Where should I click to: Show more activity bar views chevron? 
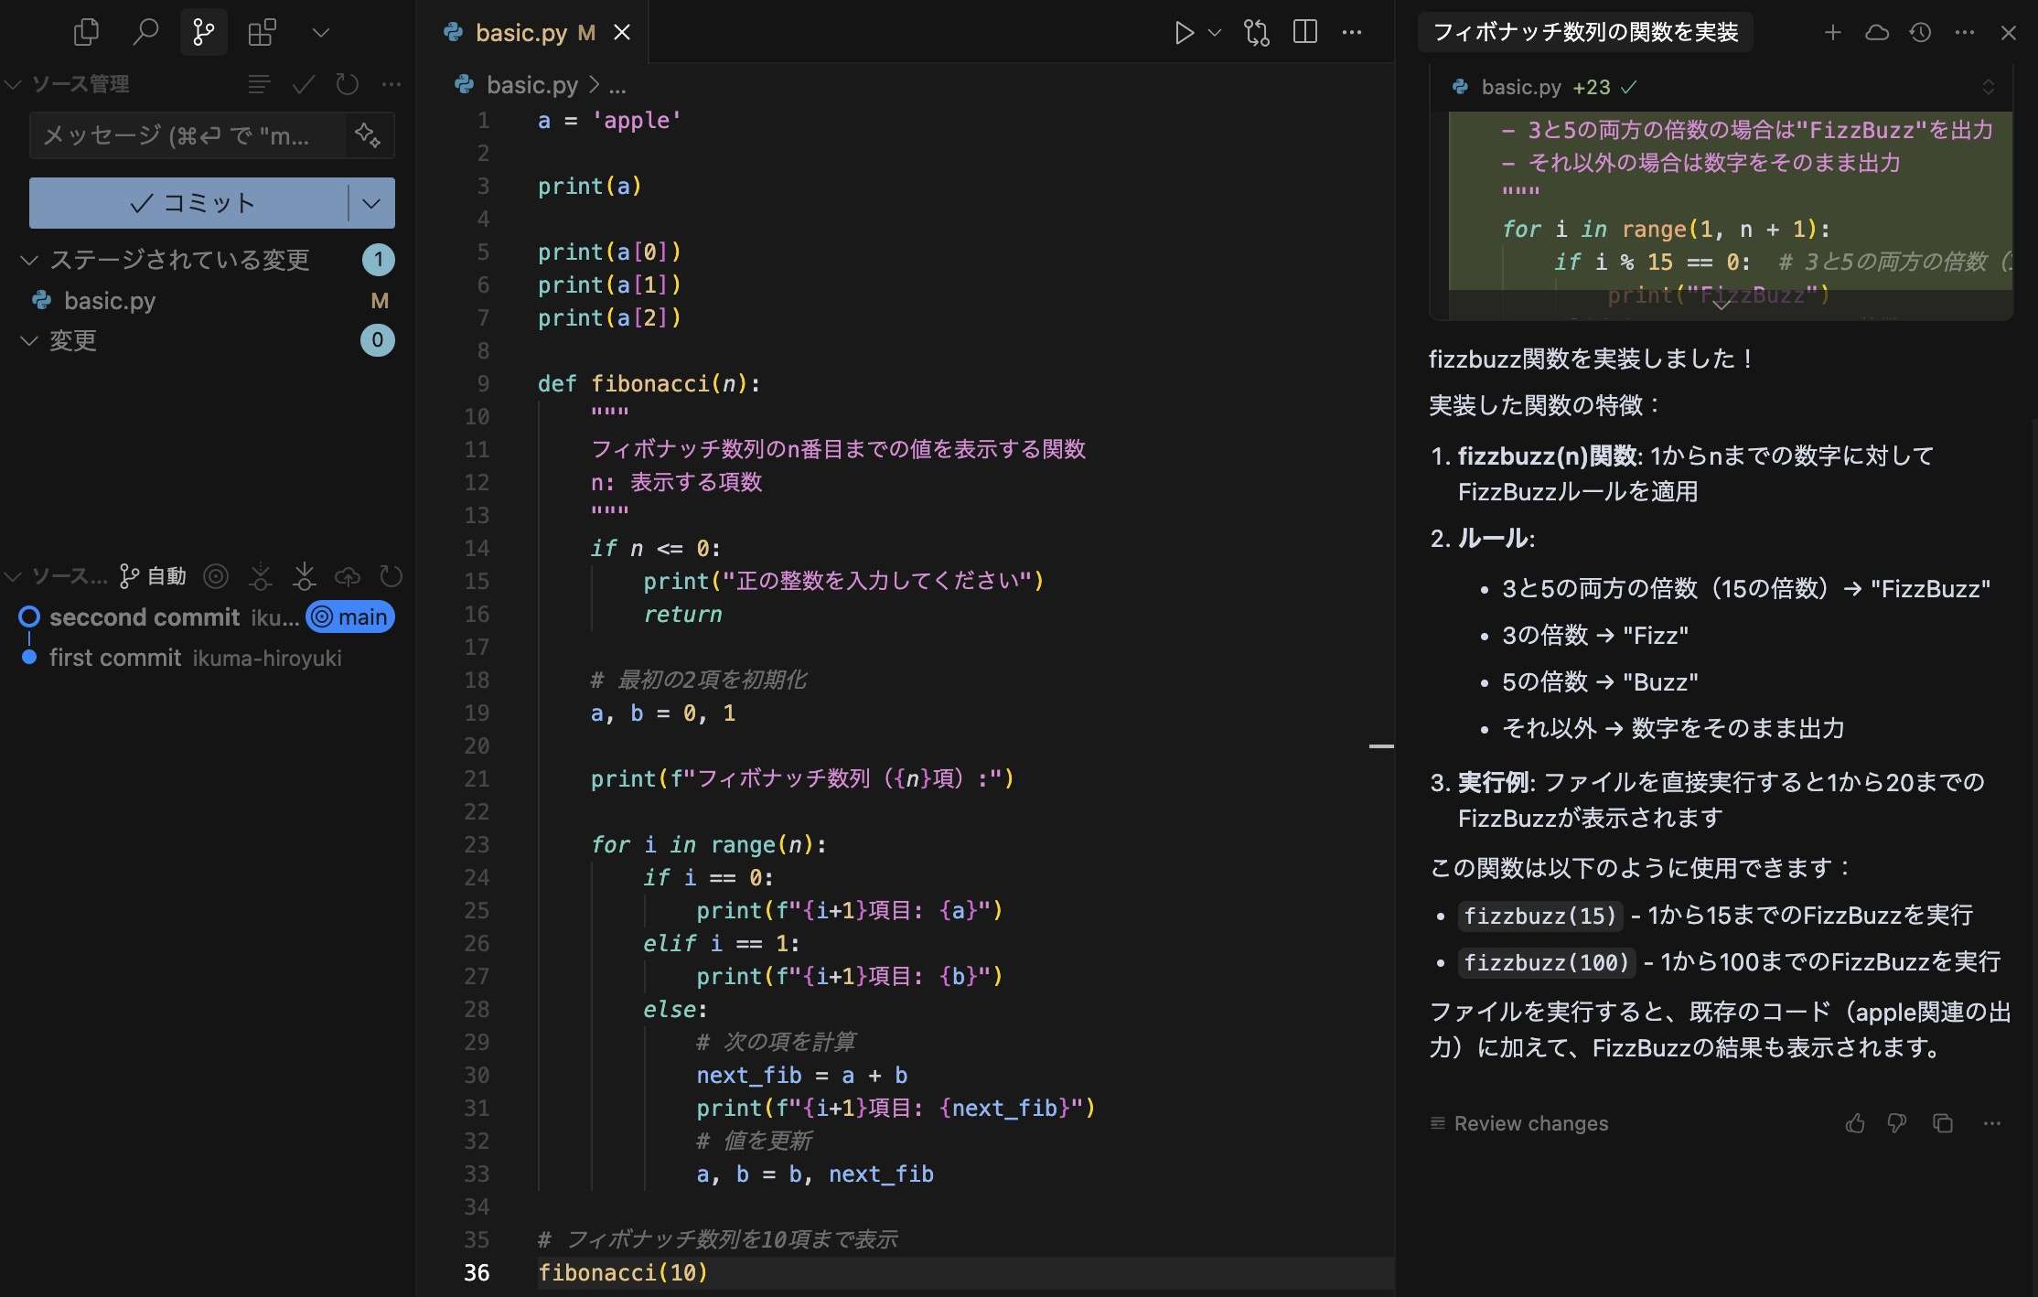320,33
